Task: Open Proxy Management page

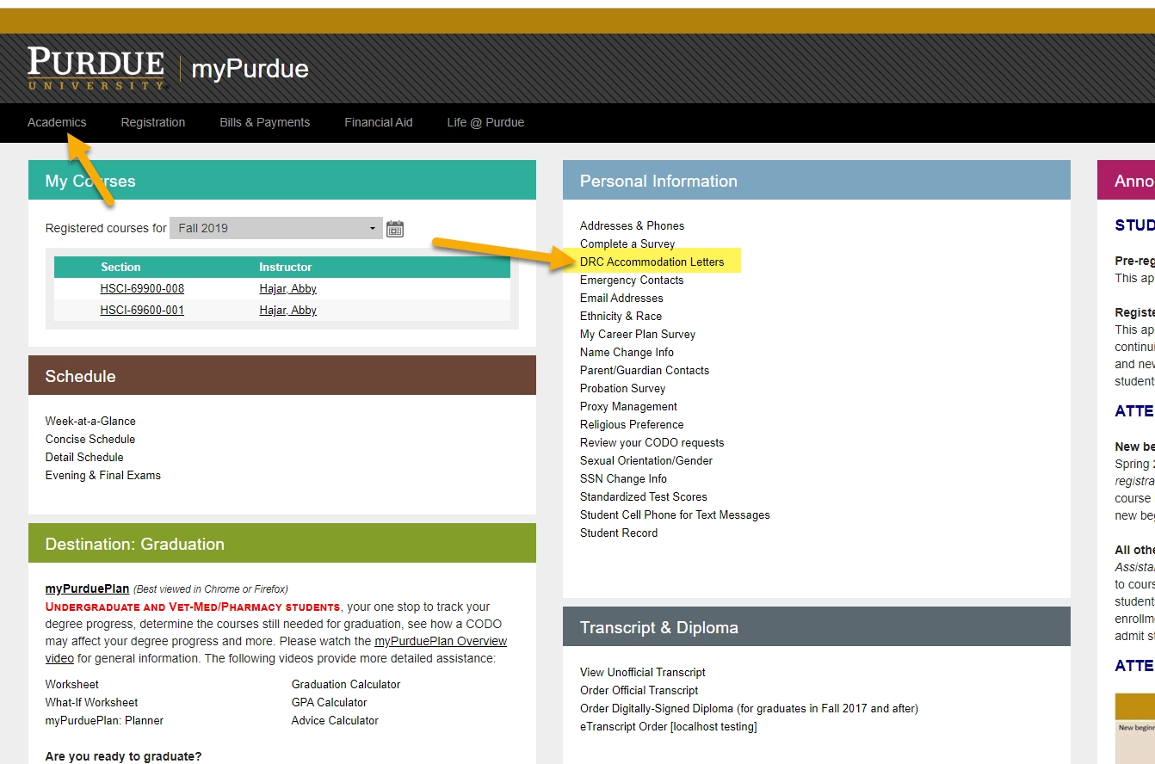Action: click(628, 407)
